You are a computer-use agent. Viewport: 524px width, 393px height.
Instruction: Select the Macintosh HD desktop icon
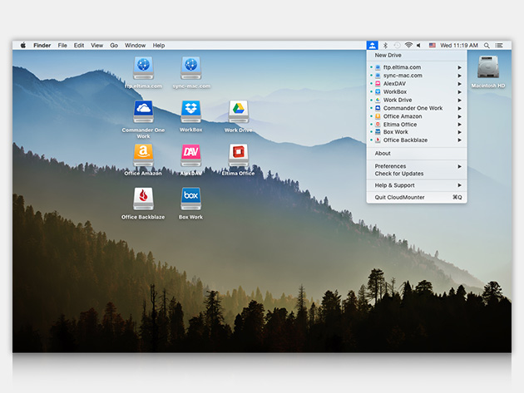point(488,67)
